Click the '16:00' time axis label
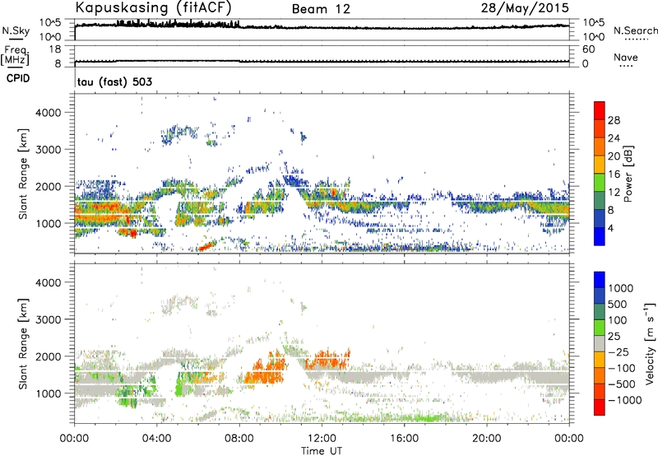This screenshot has width=658, height=456. coord(404,439)
